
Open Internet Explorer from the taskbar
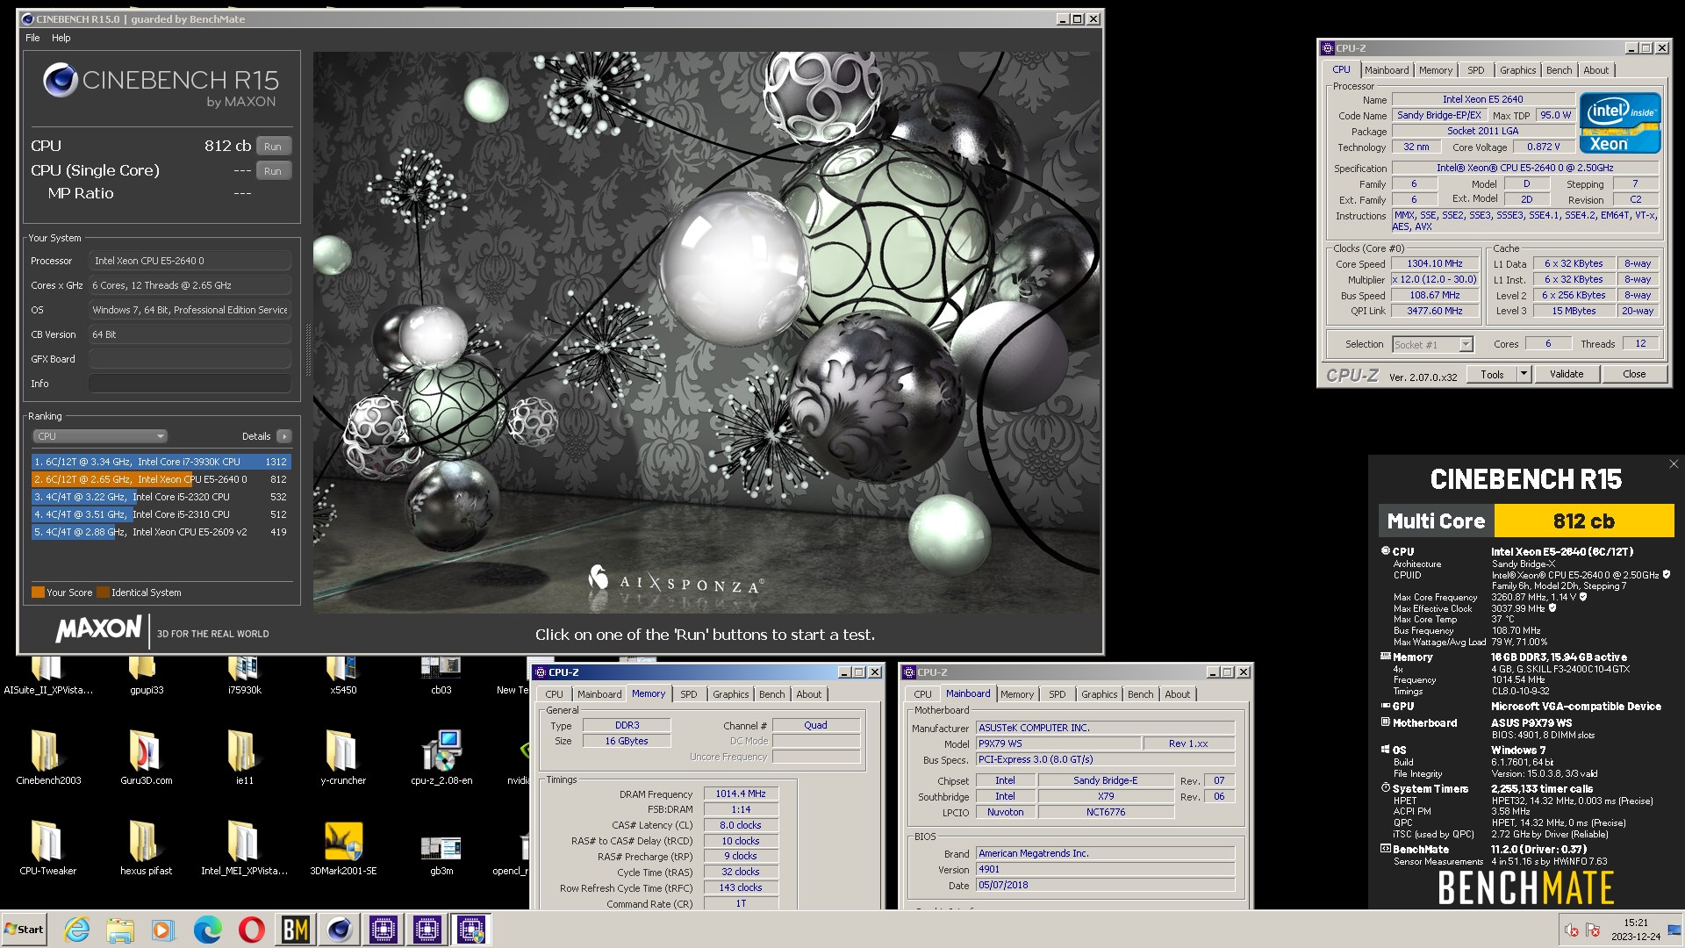tap(77, 930)
